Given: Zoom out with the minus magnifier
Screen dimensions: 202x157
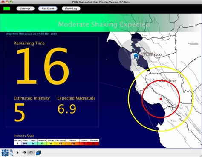Looking at the screenshot, I should pyautogui.click(x=11, y=154).
